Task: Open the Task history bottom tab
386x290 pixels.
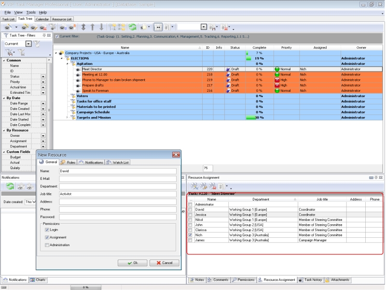Action: pyautogui.click(x=310, y=280)
